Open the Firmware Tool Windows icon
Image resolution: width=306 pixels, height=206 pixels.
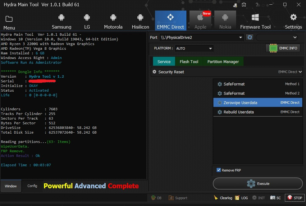255,17
